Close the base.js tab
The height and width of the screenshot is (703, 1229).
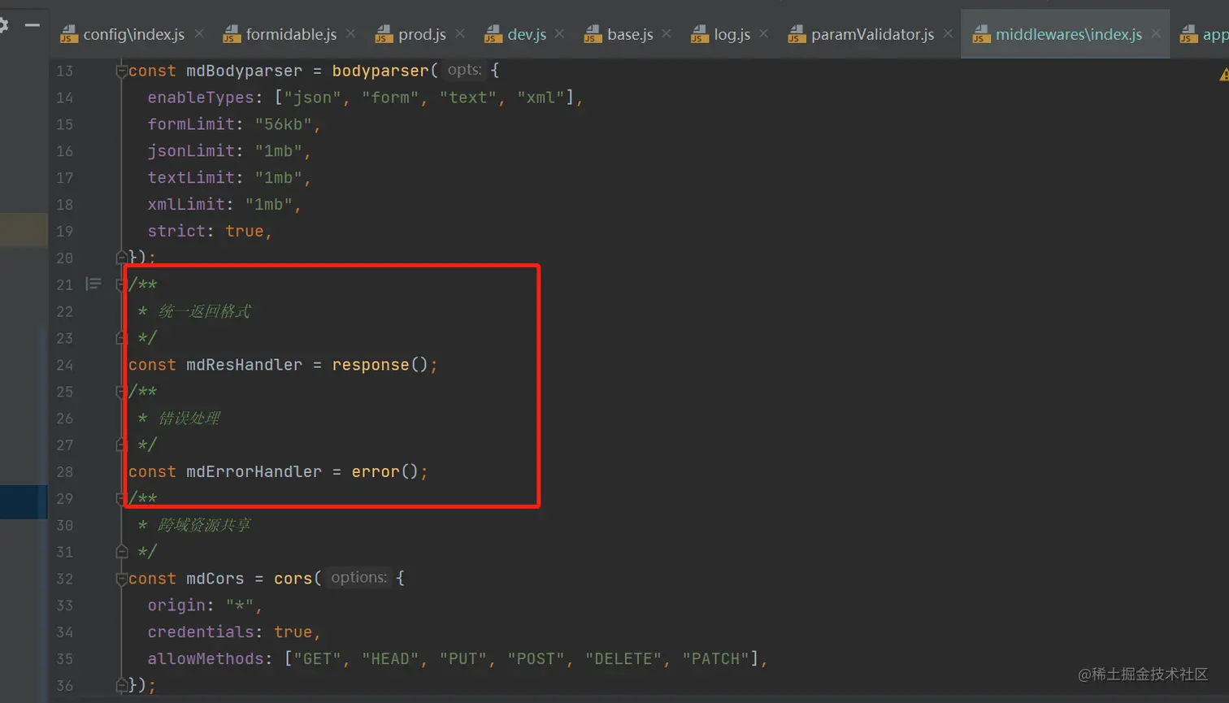[x=667, y=34]
